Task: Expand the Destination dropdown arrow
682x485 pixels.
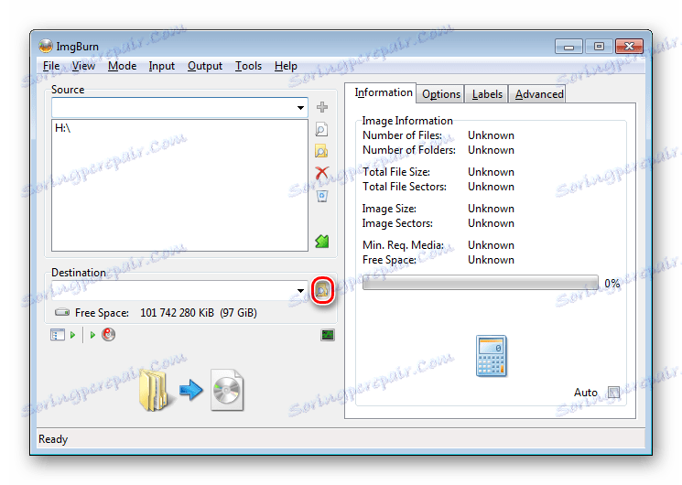Action: click(x=300, y=291)
